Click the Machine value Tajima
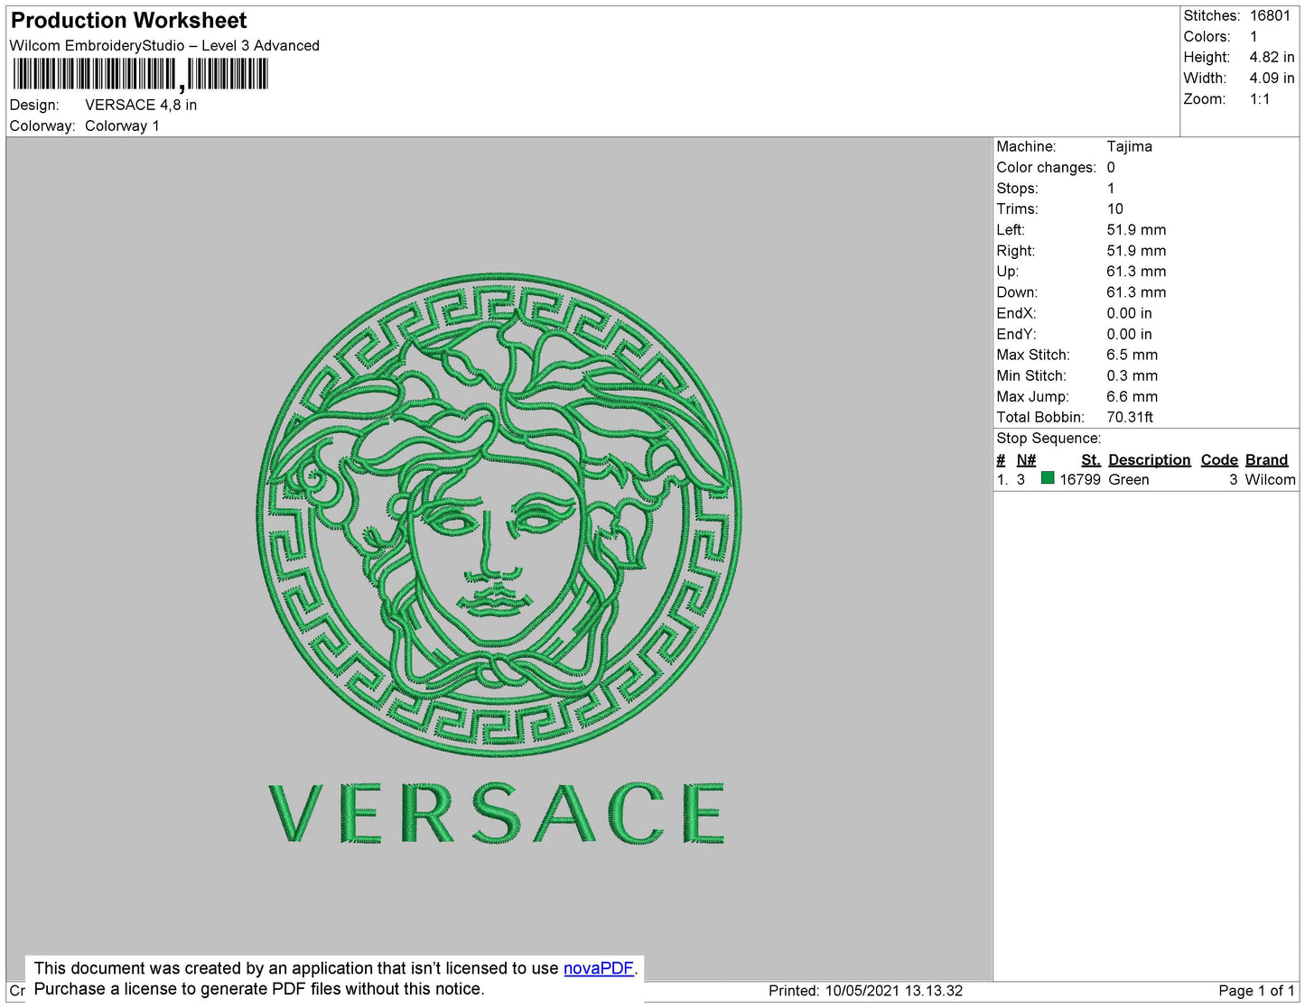The width and height of the screenshot is (1305, 1008). (x=1129, y=146)
